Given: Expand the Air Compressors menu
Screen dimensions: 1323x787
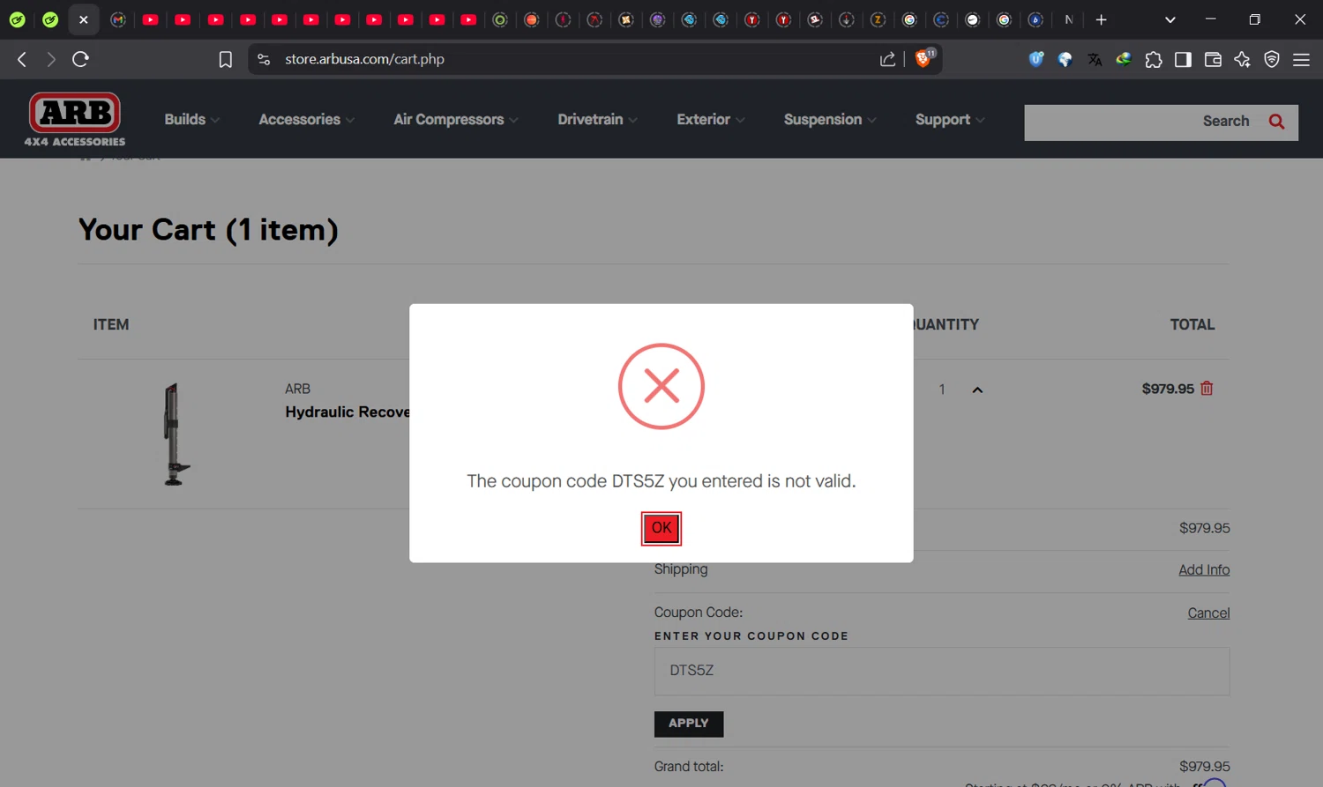Looking at the screenshot, I should click(x=455, y=120).
